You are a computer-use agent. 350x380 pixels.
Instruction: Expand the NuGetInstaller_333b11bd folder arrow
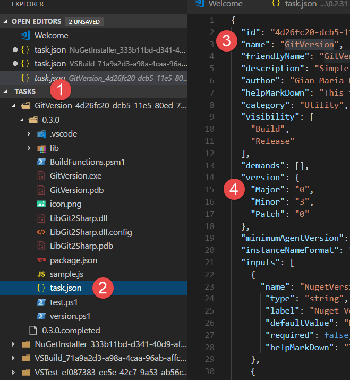14,344
